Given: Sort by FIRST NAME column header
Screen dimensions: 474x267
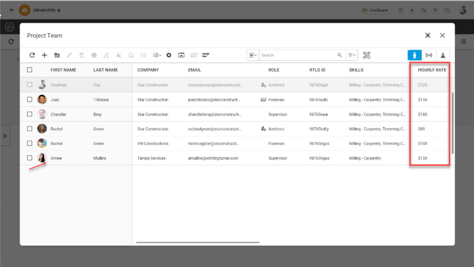Looking at the screenshot, I should (x=63, y=70).
